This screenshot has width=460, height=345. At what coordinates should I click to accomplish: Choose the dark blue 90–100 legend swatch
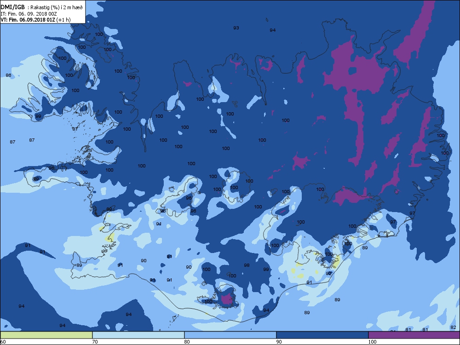322,335
